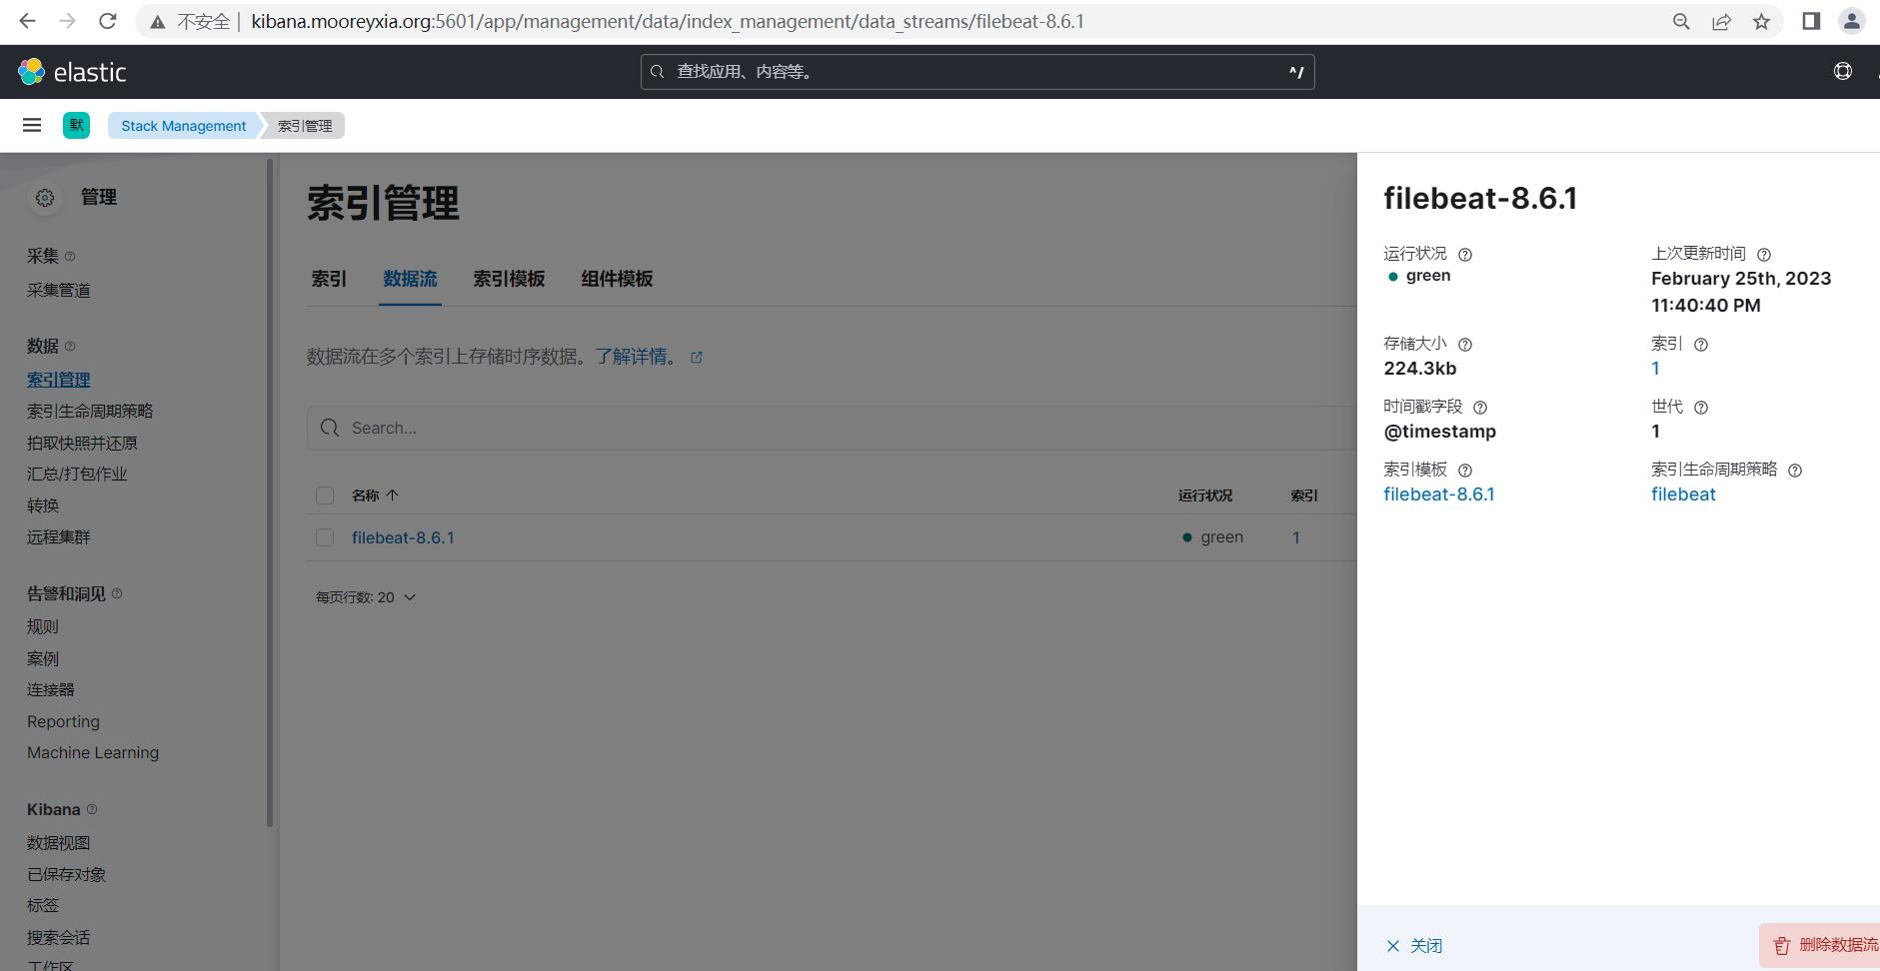Click the help icon next to 索引生命周期策略
Viewport: 1880px width, 971px height.
pos(1795,471)
